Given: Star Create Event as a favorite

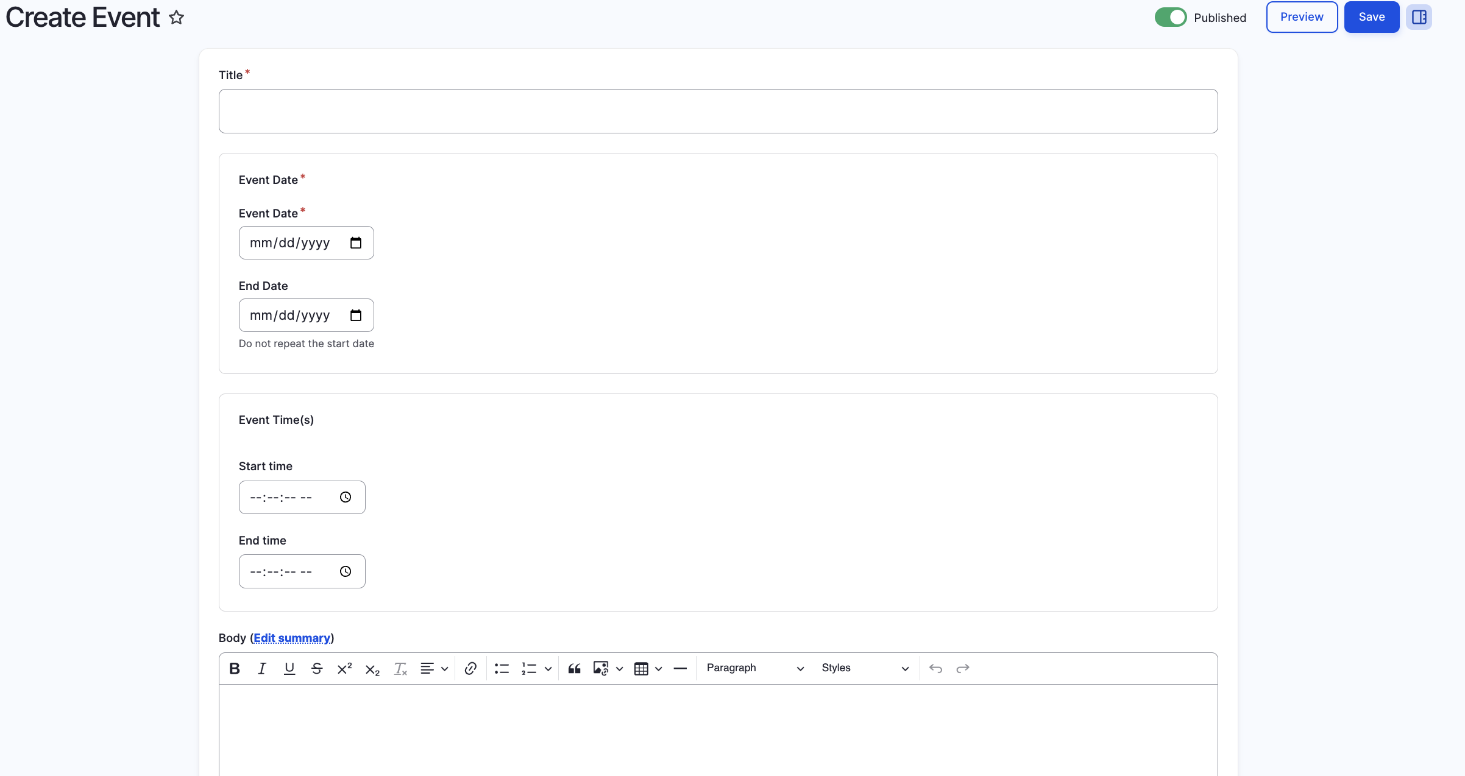Looking at the screenshot, I should click(x=177, y=17).
